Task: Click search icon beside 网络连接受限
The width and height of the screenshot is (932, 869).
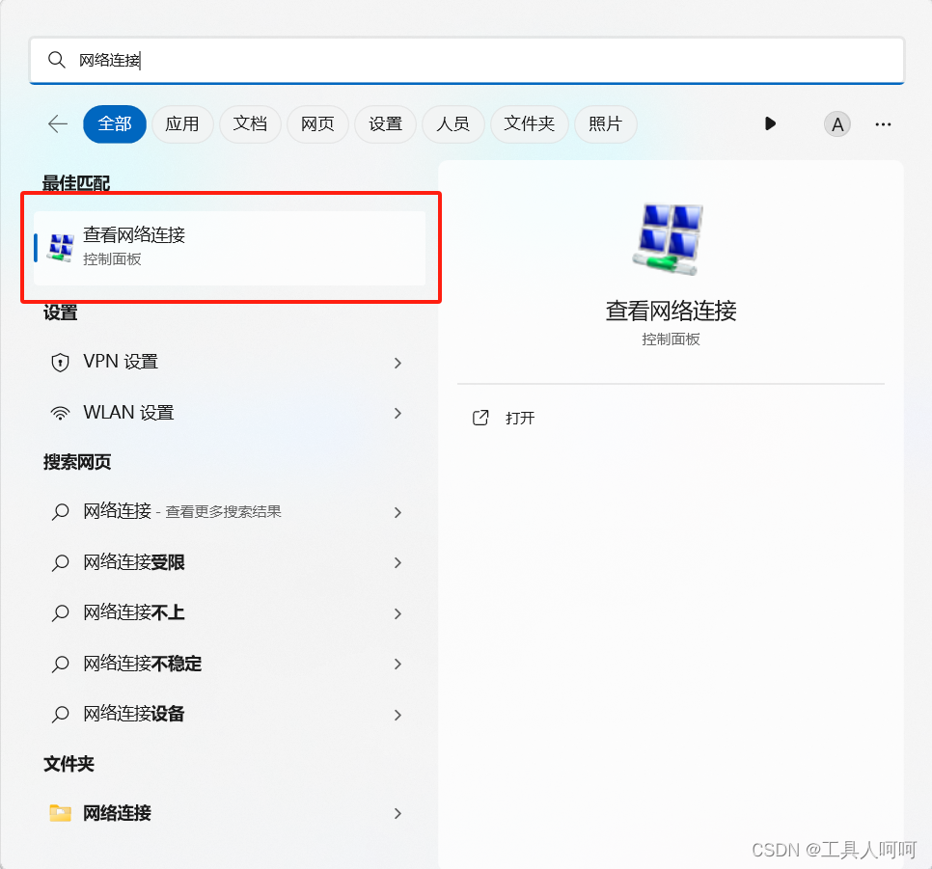Action: click(60, 562)
